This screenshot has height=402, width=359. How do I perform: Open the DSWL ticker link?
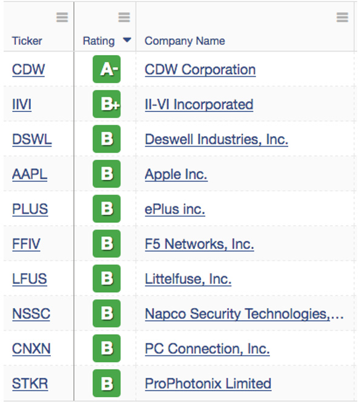tap(32, 139)
